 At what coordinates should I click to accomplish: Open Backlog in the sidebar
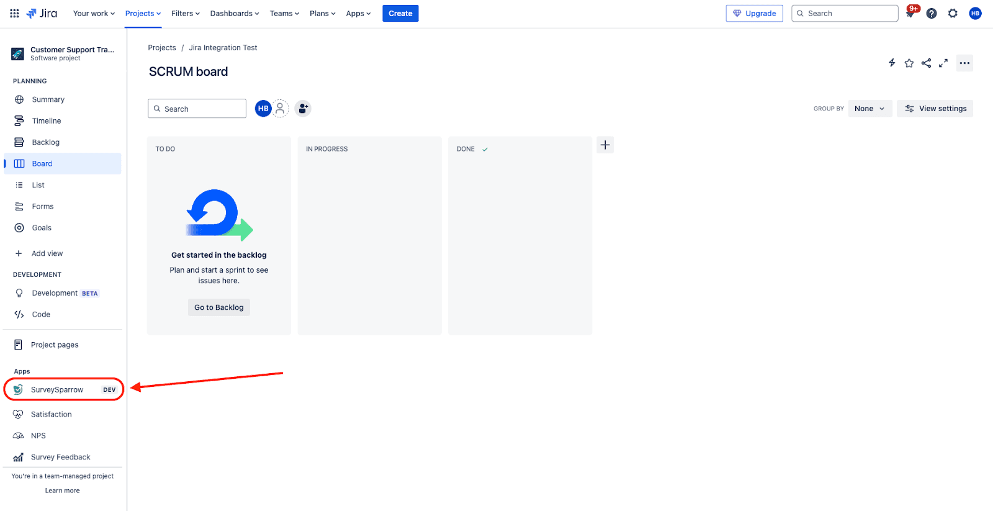(46, 142)
